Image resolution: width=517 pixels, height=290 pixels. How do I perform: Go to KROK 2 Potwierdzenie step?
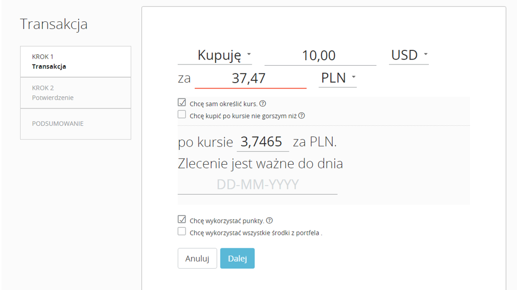pyautogui.click(x=75, y=92)
